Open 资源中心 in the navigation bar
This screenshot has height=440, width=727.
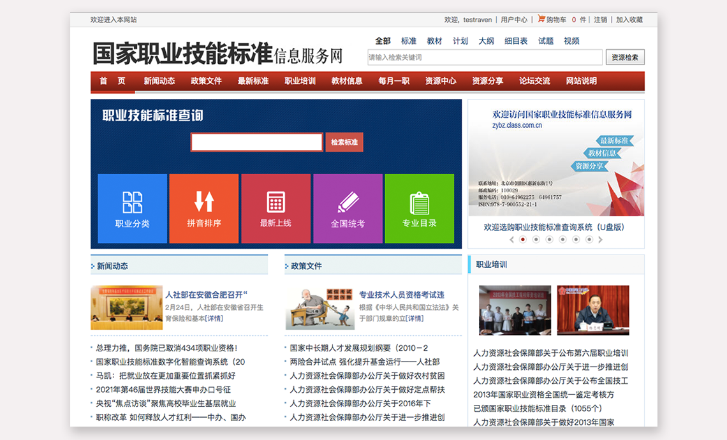click(441, 81)
